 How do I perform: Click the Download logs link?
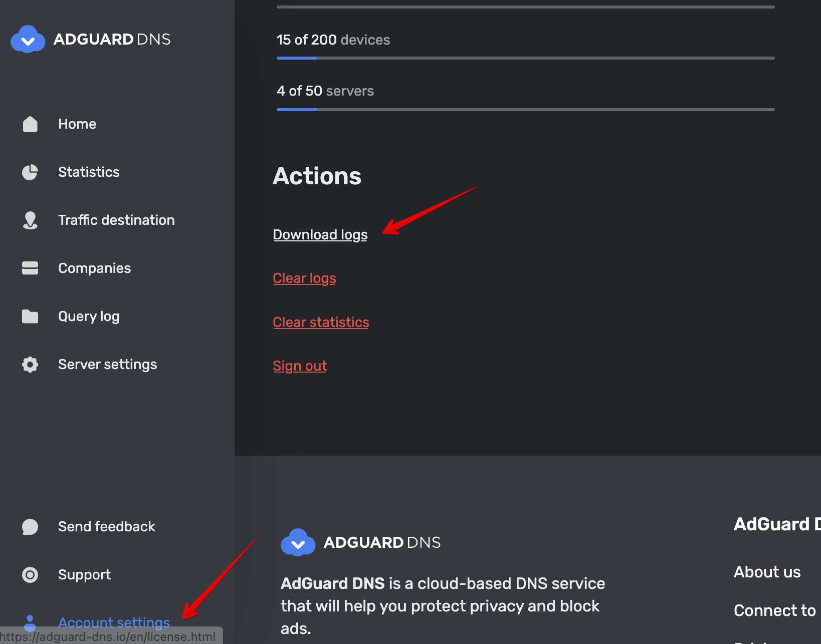(x=320, y=234)
